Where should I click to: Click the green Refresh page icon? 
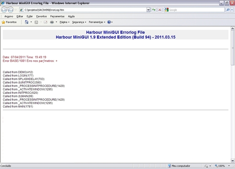[x=154, y=10]
